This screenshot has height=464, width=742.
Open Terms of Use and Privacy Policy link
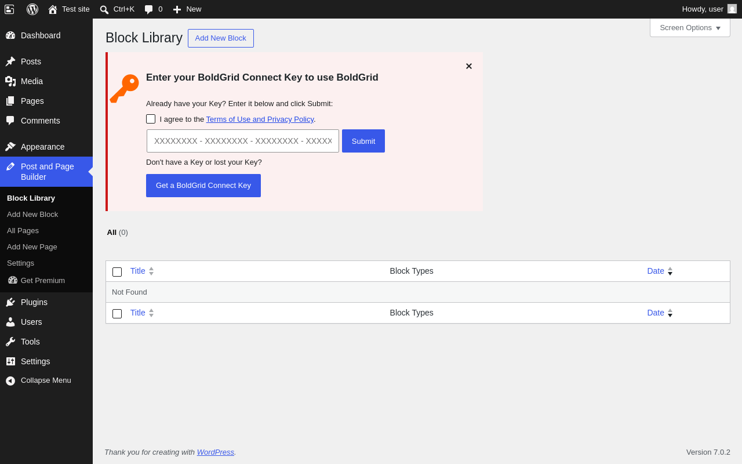[260, 119]
